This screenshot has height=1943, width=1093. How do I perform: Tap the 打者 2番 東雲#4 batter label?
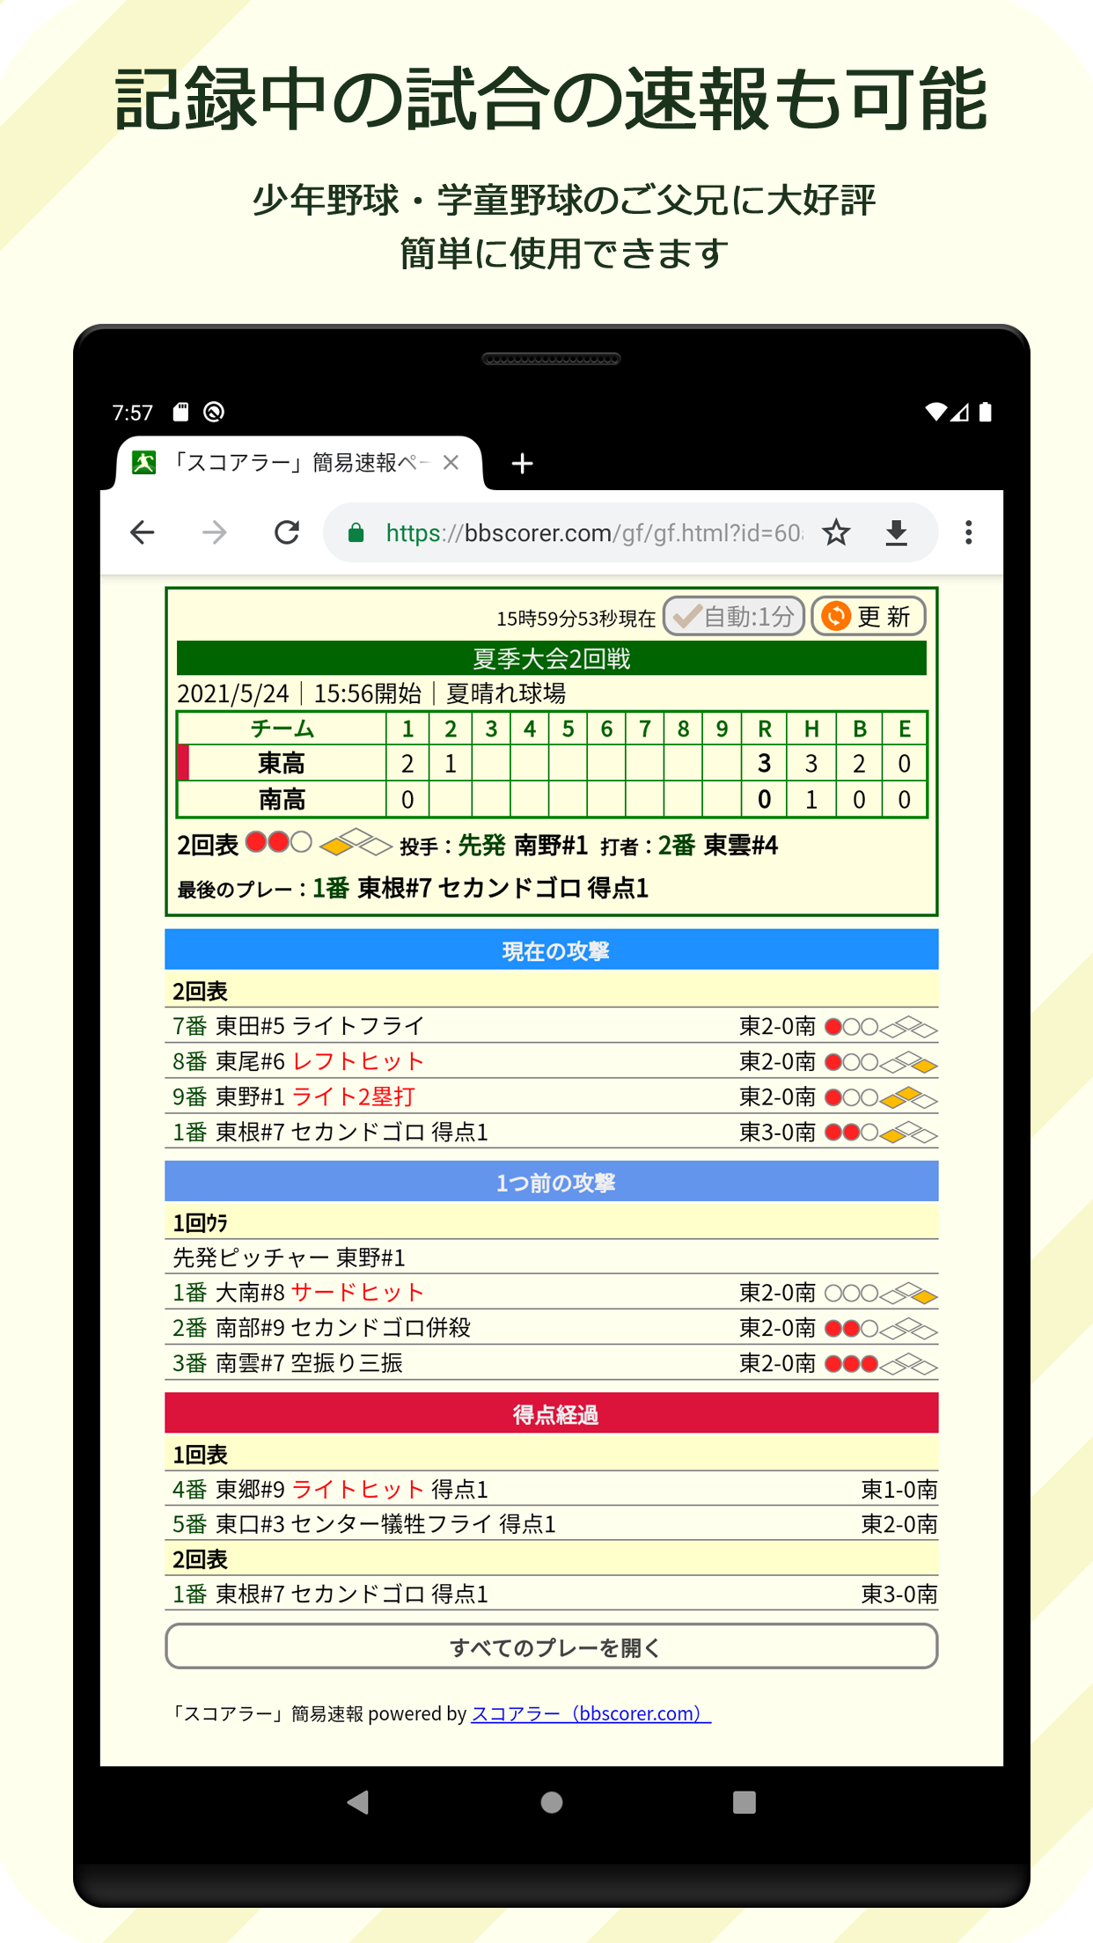pos(689,846)
